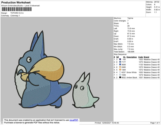161x125 pixels.
Task: Select thread code 1274
Action: click(141, 75)
